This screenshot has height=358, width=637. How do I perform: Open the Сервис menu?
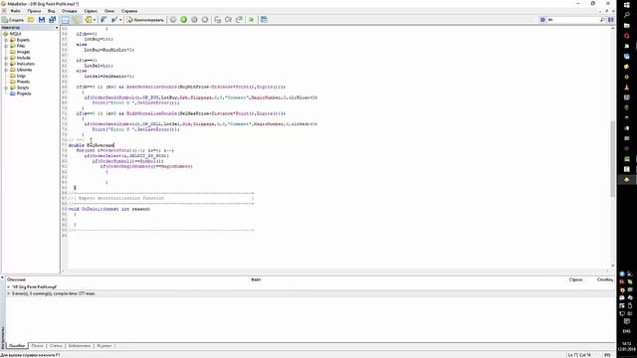pos(91,11)
